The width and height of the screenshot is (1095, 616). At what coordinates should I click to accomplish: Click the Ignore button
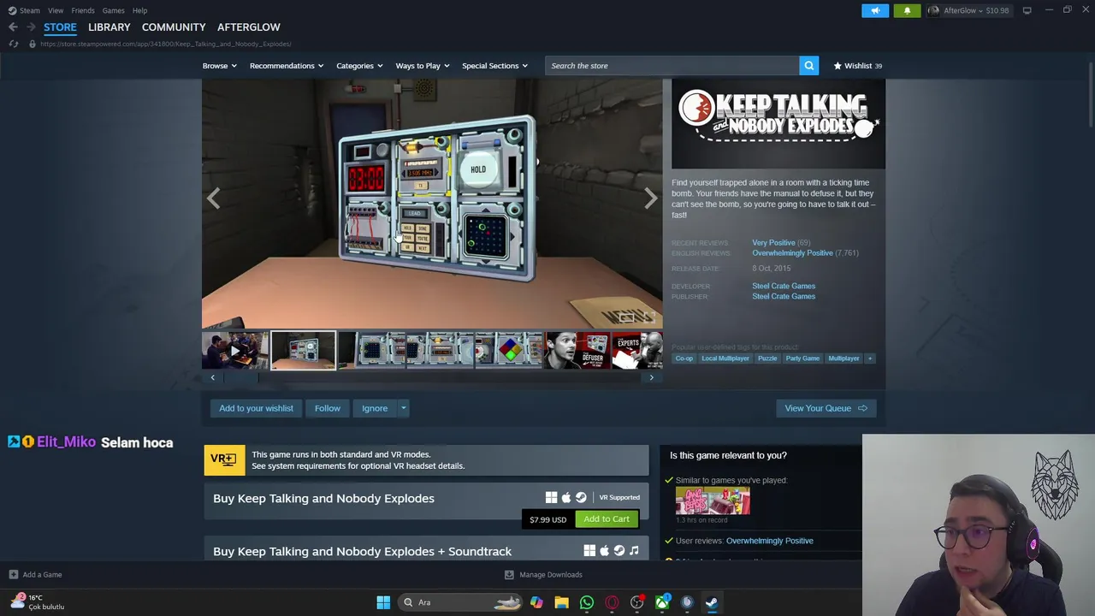click(375, 408)
